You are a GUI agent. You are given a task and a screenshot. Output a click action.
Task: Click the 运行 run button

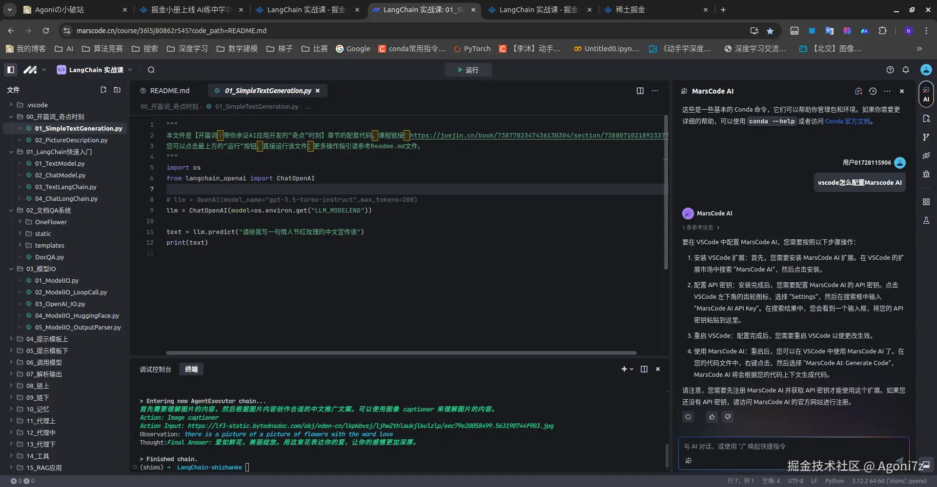(468, 70)
